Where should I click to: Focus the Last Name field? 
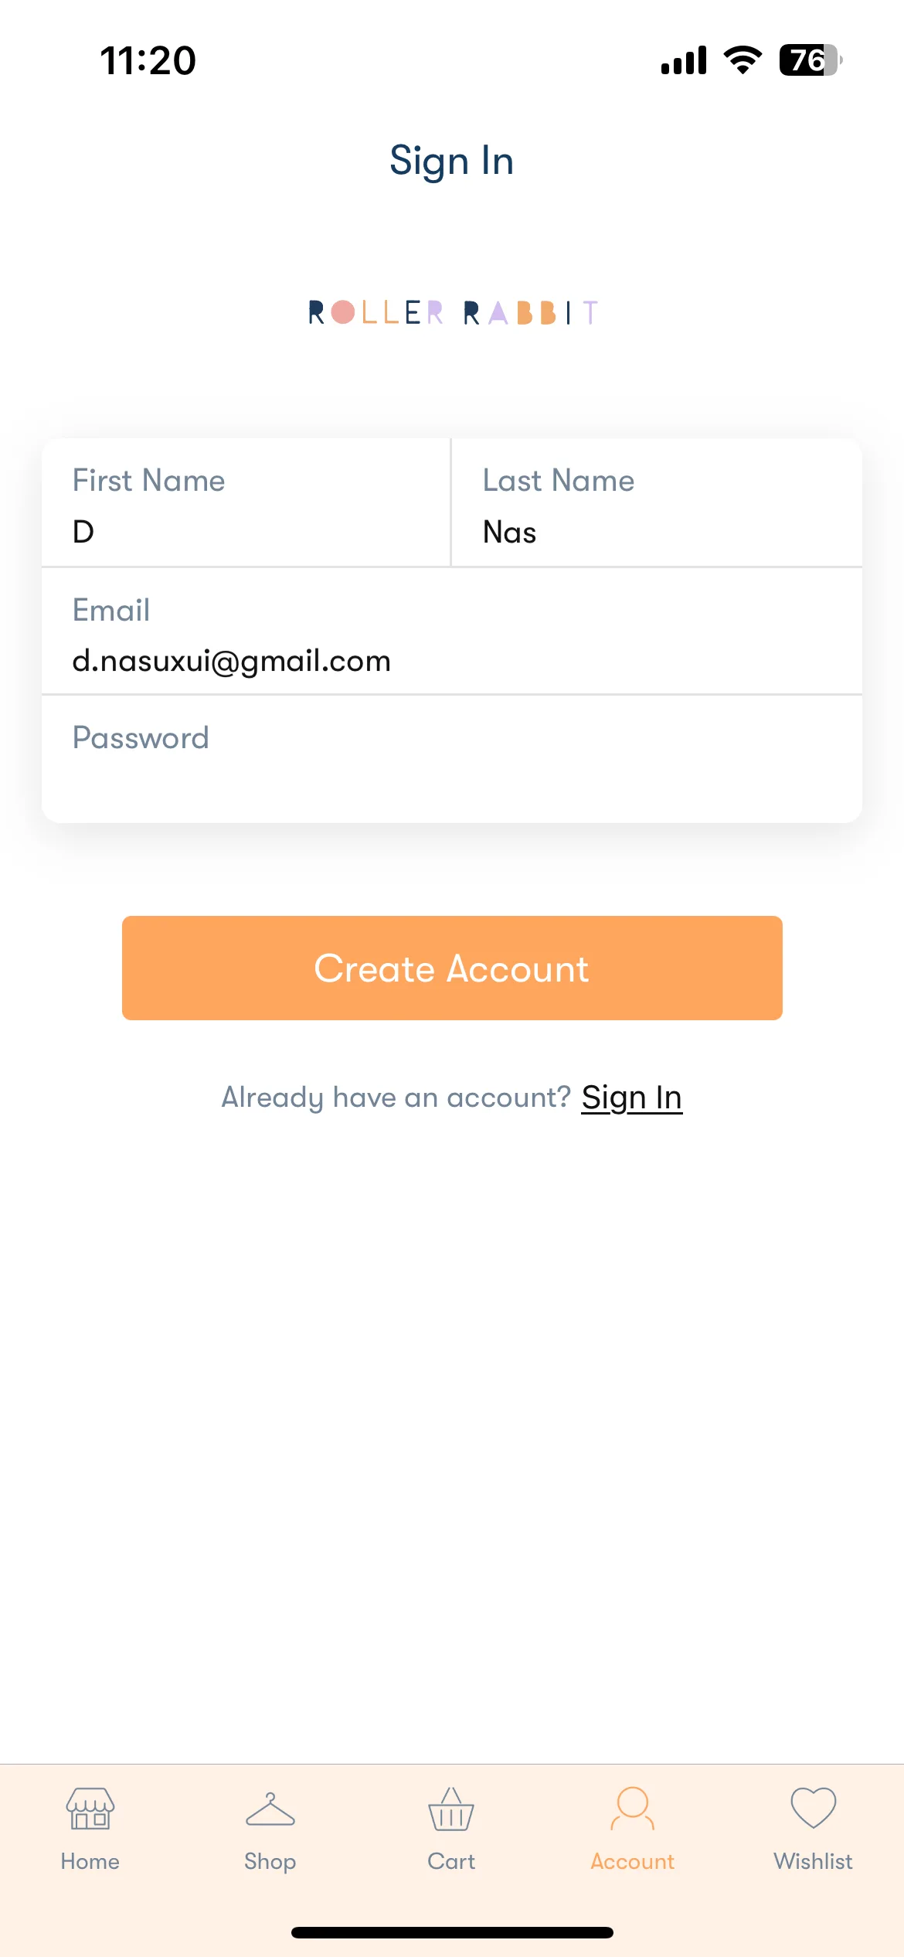(657, 502)
